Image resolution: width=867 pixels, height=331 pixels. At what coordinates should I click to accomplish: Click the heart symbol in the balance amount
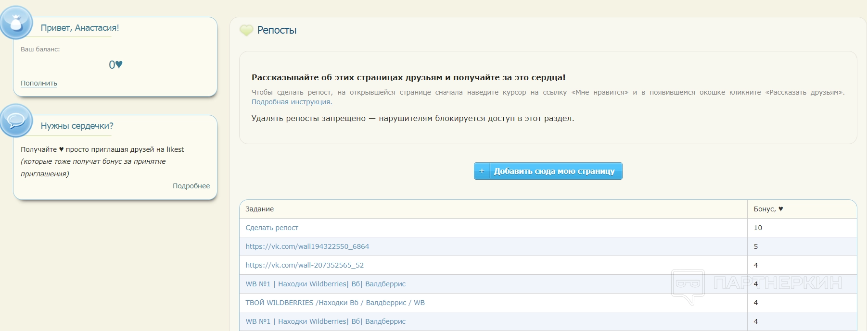click(x=119, y=64)
